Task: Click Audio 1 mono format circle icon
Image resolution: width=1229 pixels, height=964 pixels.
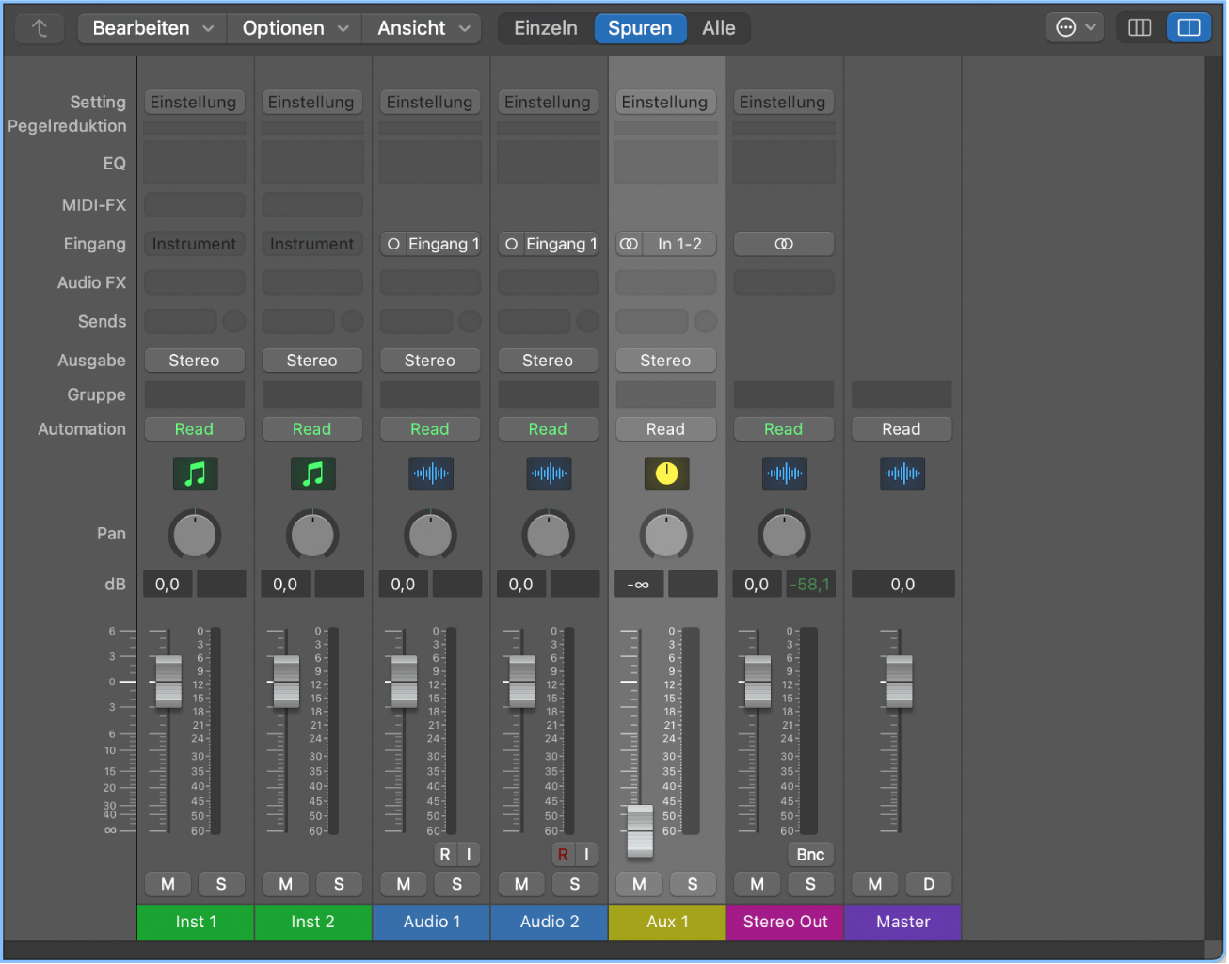Action: [393, 244]
